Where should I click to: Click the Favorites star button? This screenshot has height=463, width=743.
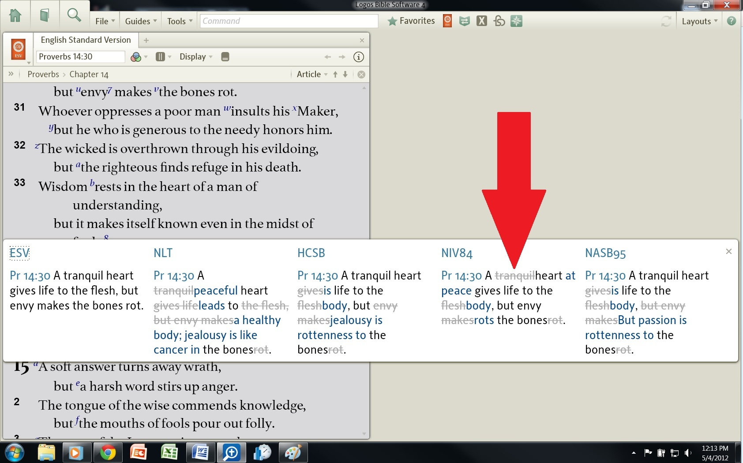pos(411,21)
